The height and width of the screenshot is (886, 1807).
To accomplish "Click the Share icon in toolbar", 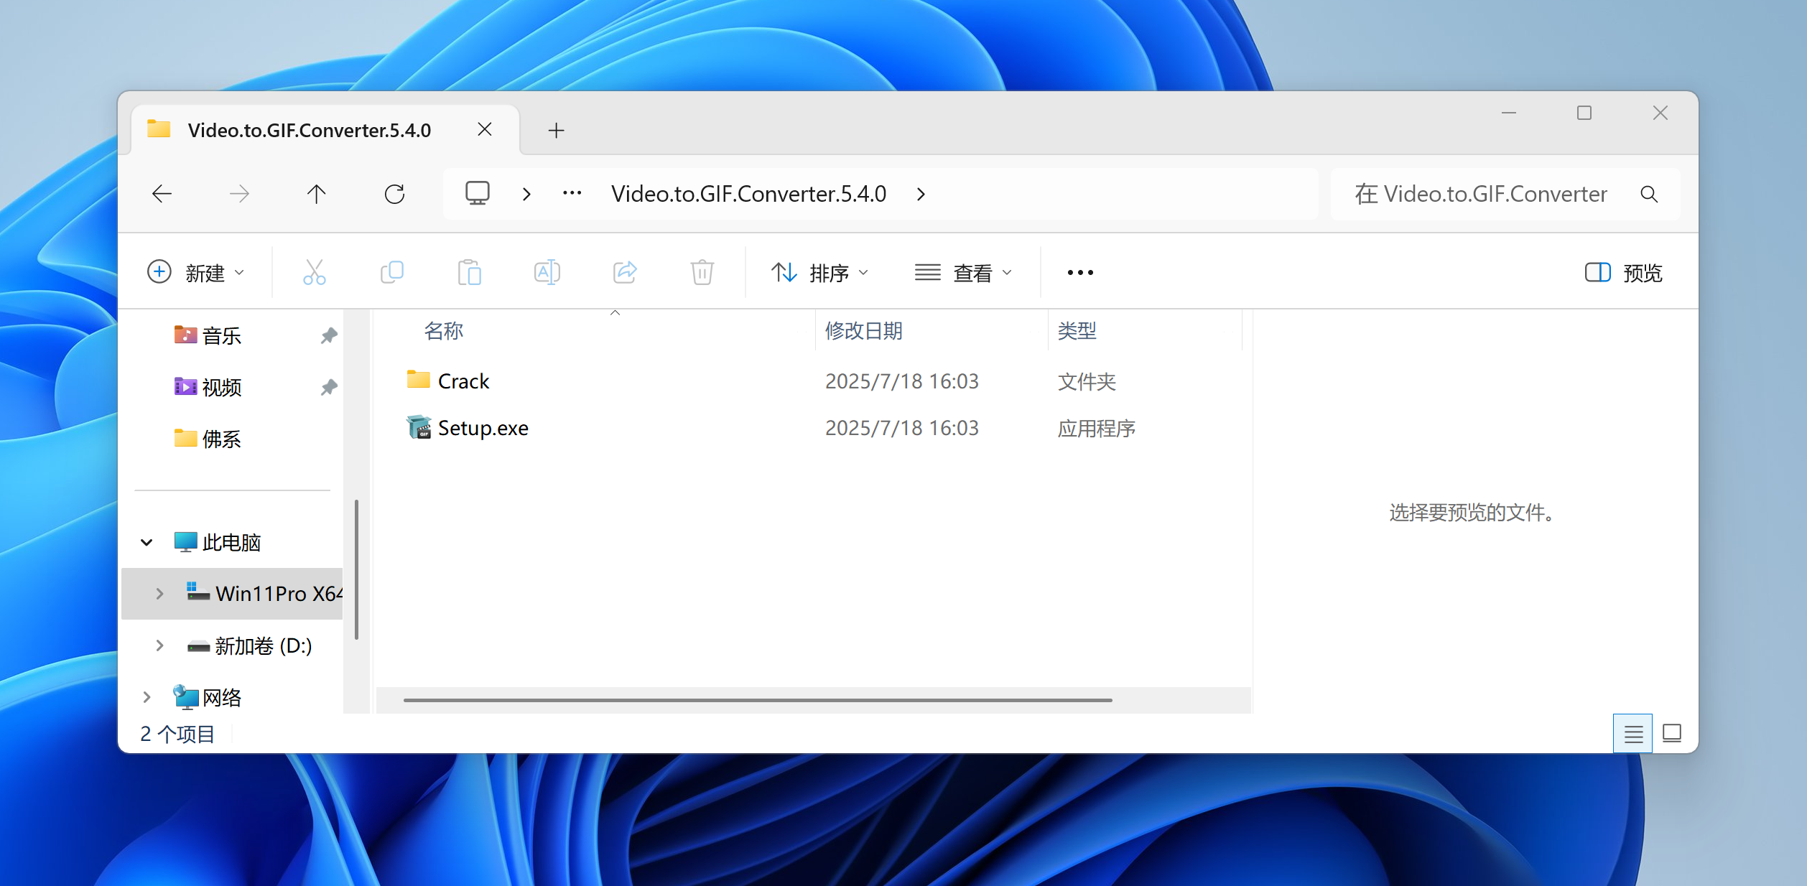I will [x=625, y=273].
